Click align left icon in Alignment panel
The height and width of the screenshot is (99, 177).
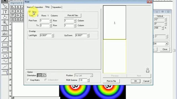tap(13, 7)
